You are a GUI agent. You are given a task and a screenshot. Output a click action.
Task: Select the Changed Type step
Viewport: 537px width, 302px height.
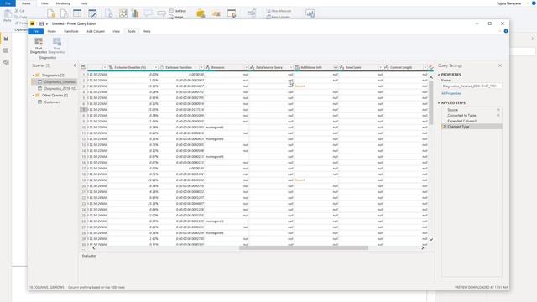(x=472, y=127)
